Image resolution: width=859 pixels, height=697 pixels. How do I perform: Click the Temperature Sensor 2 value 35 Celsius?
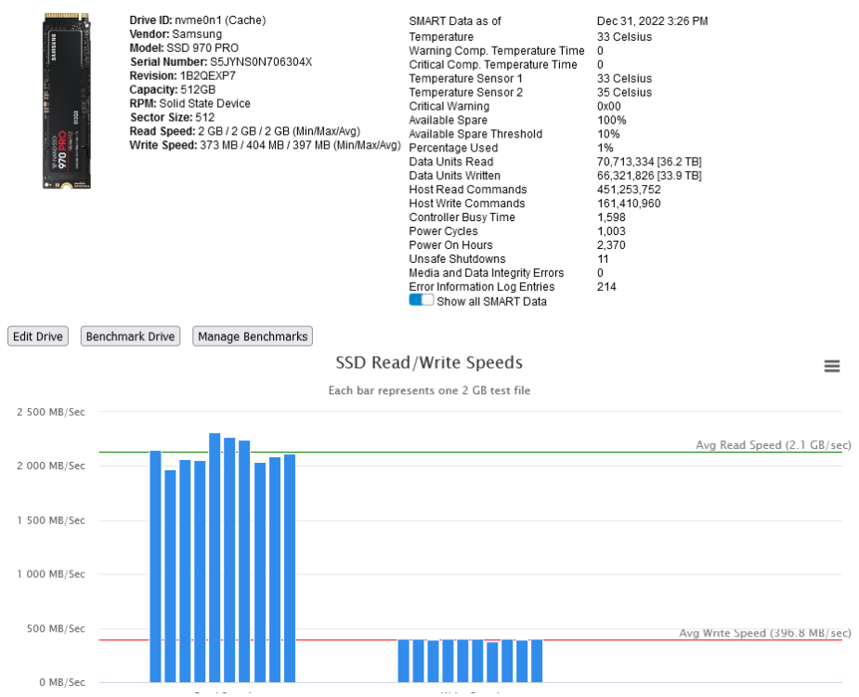(x=624, y=92)
